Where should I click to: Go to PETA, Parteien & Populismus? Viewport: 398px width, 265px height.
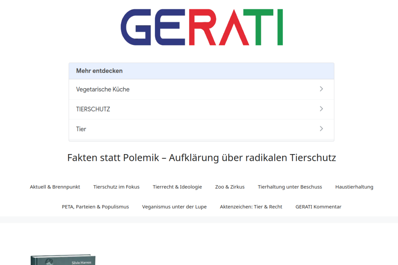(95, 207)
